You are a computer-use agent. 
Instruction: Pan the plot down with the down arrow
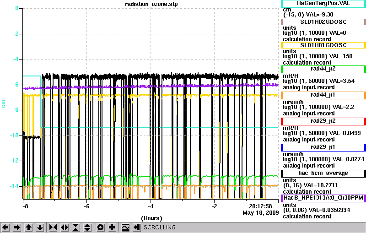40,228
